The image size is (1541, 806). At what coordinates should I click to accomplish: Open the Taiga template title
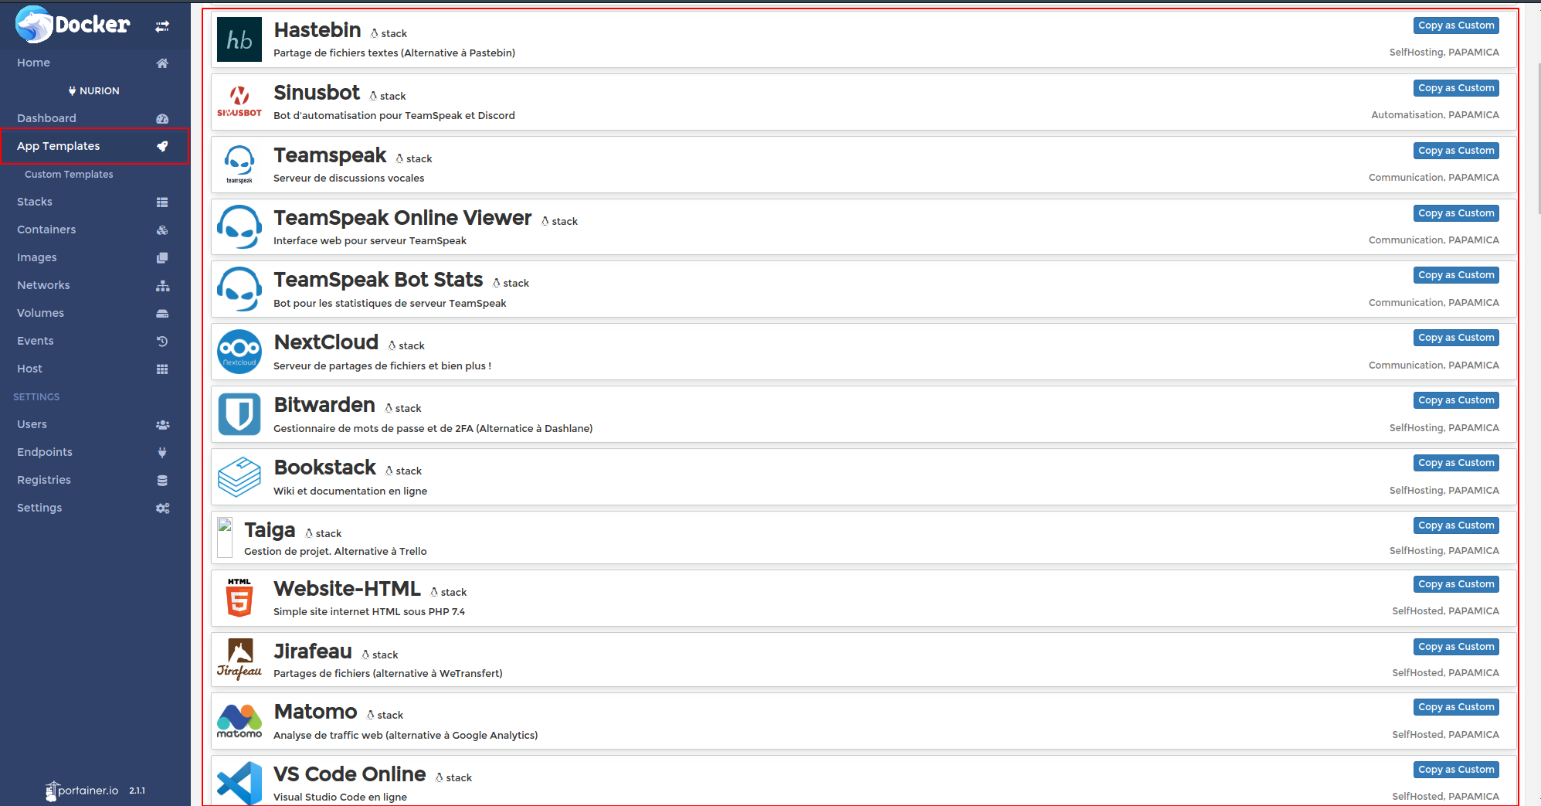(x=270, y=530)
